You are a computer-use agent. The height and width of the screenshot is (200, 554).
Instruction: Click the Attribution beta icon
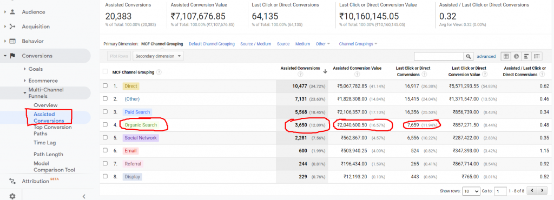(12, 181)
